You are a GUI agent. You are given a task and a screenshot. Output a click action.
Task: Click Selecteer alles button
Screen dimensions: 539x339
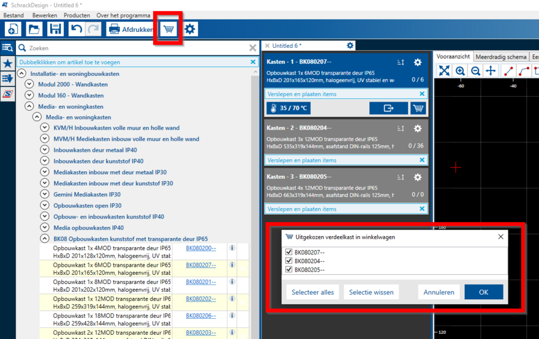click(x=312, y=292)
